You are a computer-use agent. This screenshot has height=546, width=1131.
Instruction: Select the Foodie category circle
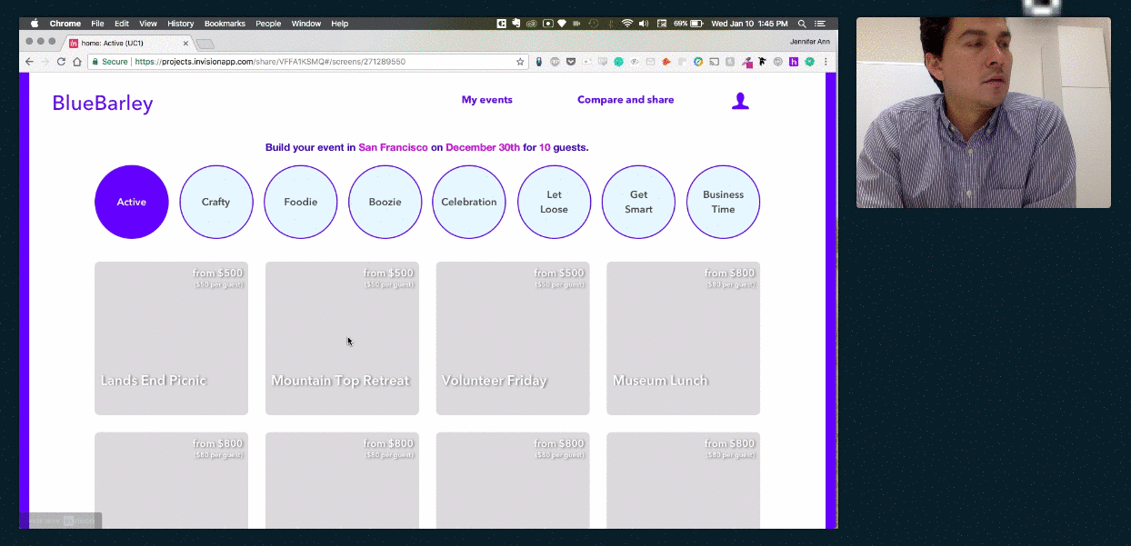tap(301, 202)
